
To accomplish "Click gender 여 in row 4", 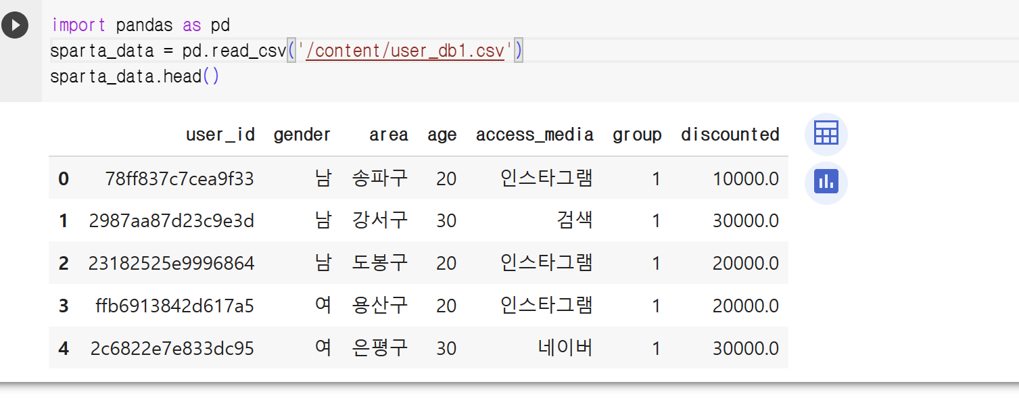I will (323, 349).
